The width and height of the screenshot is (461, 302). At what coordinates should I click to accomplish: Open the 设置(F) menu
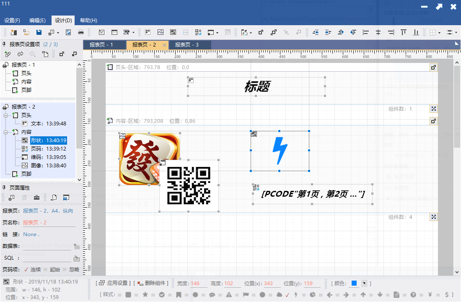point(12,20)
